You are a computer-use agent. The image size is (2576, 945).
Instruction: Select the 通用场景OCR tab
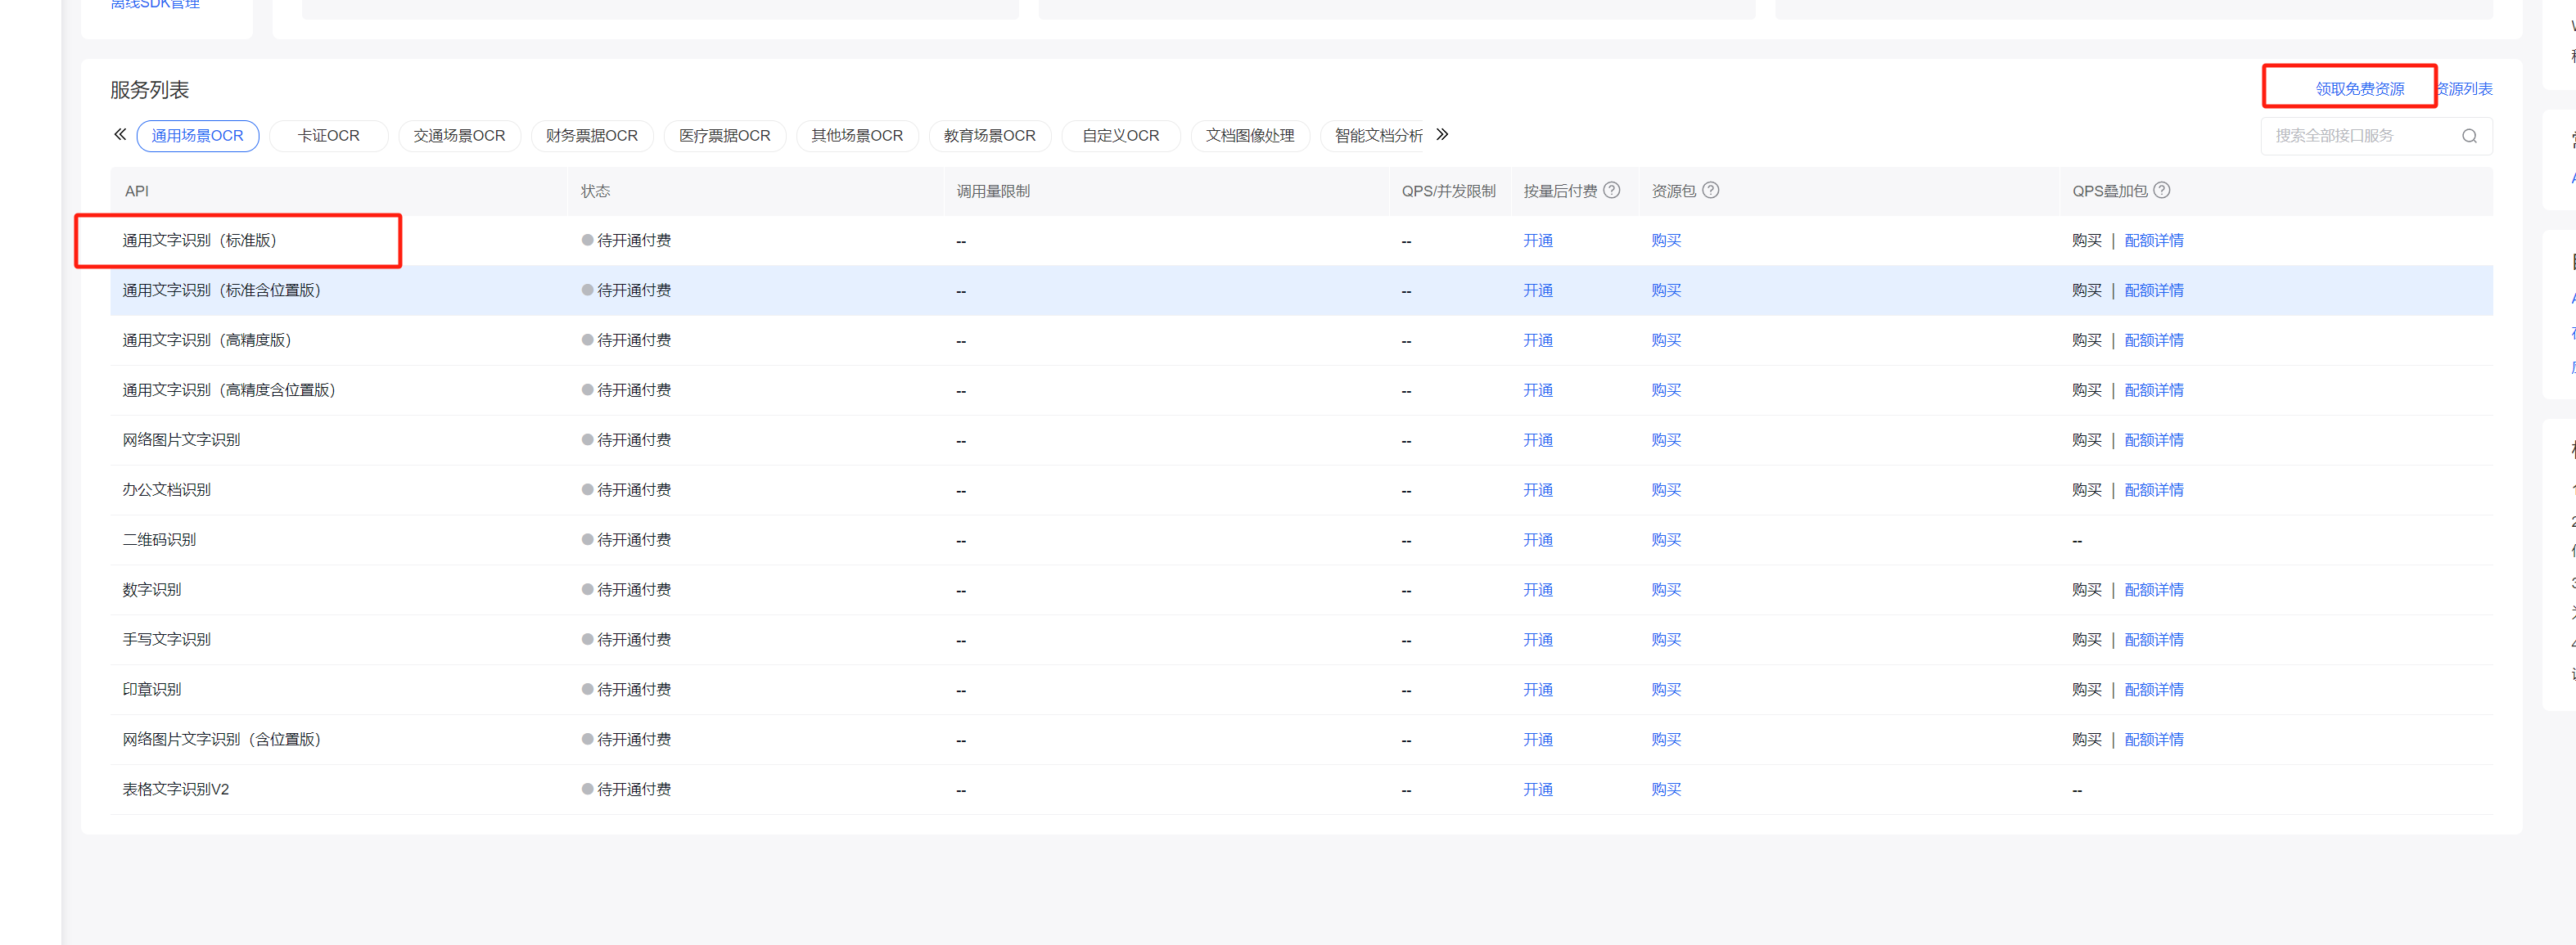click(x=197, y=136)
